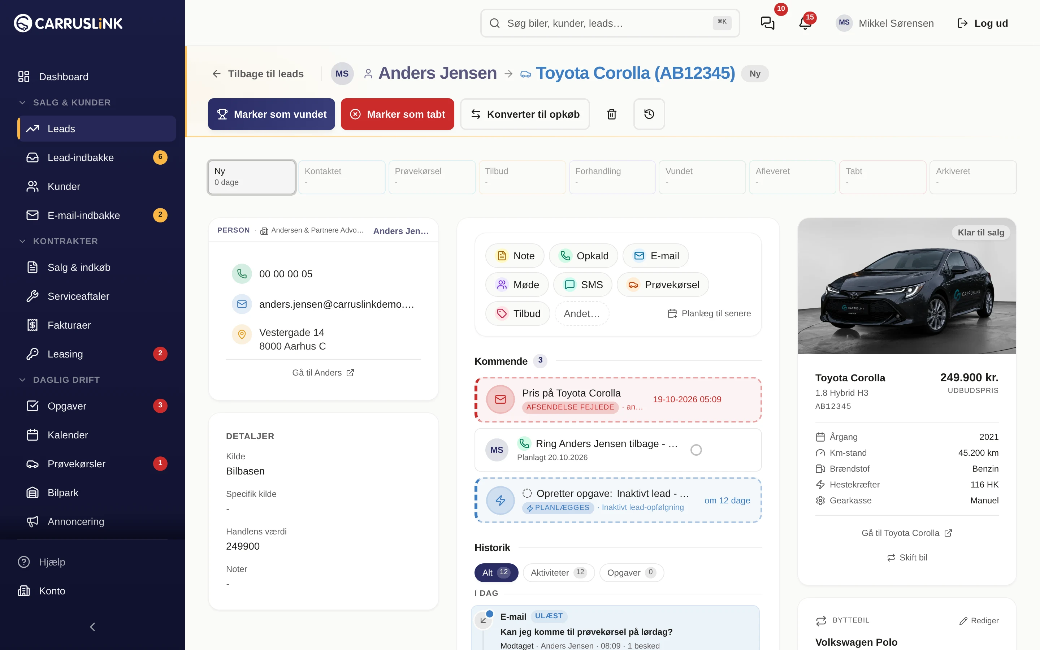Viewport: 1040px width, 650px height.
Task: Click Rediger on the Byttebil card
Action: pyautogui.click(x=979, y=621)
